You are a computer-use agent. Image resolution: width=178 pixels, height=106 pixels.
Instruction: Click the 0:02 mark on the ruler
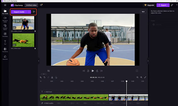coord(62,81)
